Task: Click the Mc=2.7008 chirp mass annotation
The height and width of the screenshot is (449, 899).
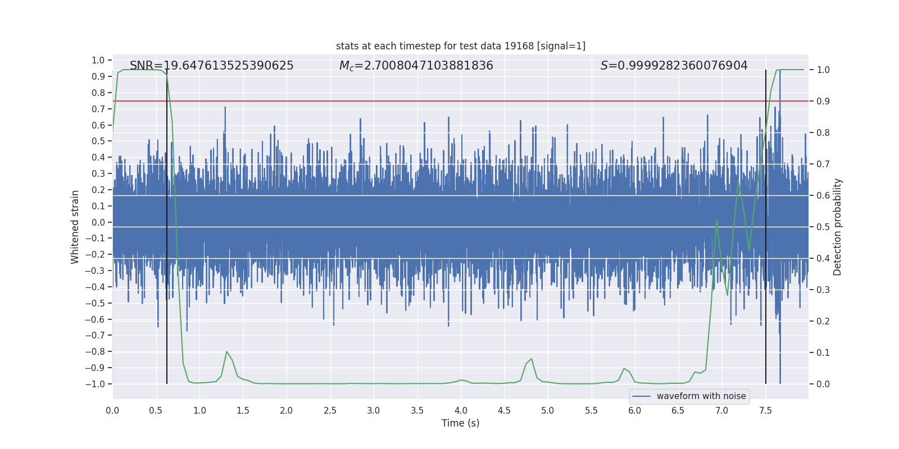Action: 416,66
